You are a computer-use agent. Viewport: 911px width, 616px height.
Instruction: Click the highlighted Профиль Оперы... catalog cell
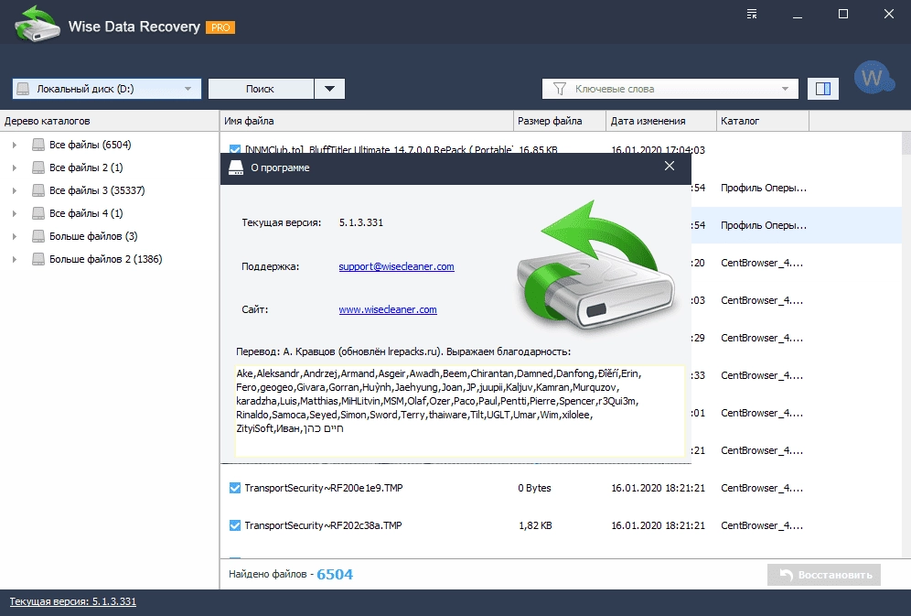click(x=764, y=225)
